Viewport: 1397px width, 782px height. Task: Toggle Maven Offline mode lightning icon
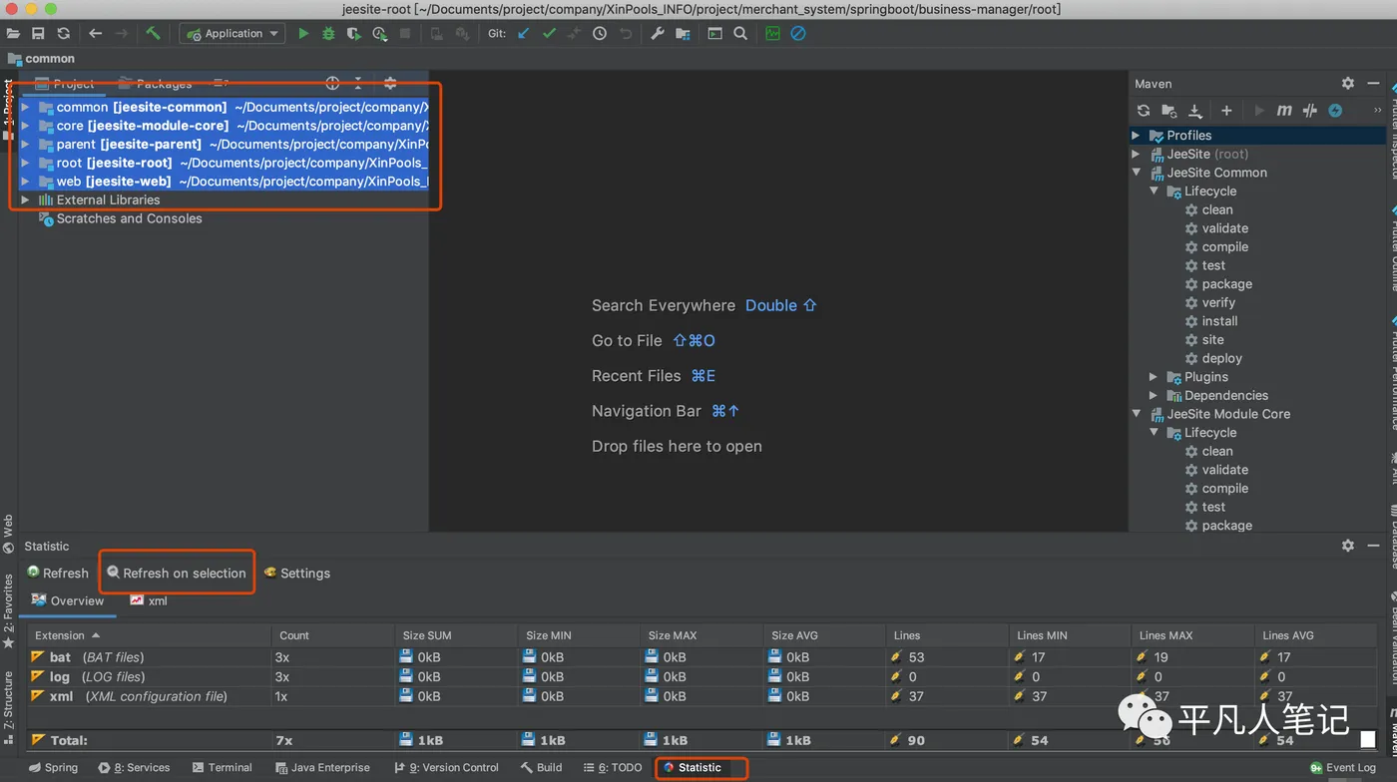[x=1335, y=111]
